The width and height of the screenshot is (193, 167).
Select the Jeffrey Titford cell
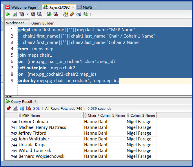pos(51,133)
